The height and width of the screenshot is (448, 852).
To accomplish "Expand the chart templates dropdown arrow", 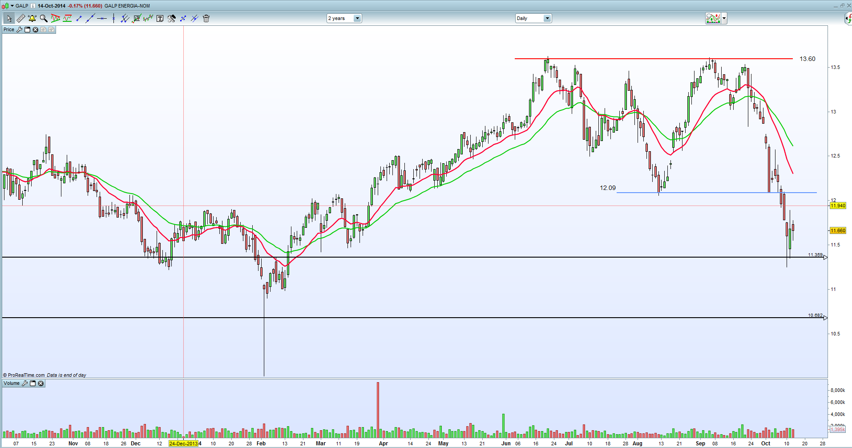I will [x=724, y=18].
